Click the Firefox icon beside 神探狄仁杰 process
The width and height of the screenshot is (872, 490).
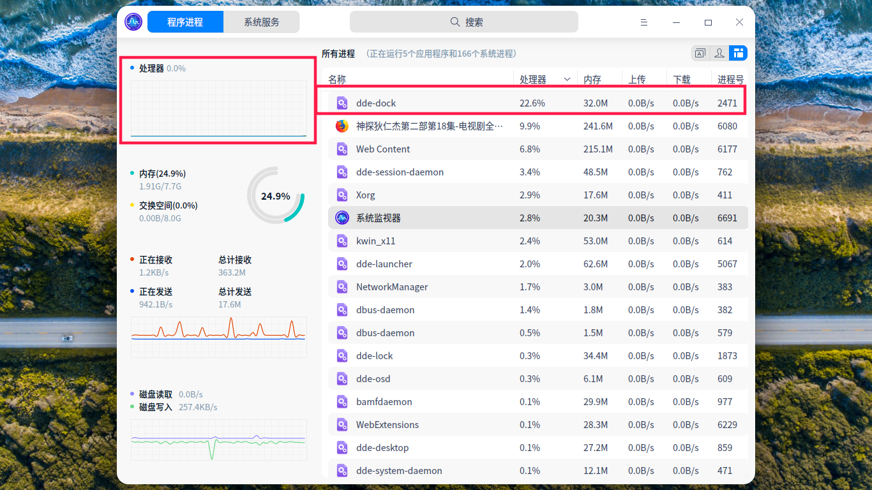pos(341,126)
